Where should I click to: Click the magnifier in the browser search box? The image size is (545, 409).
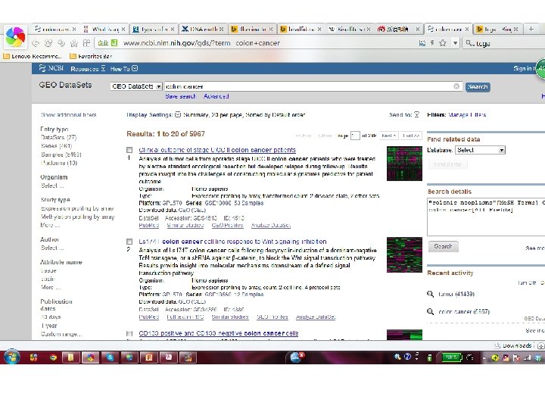click(x=469, y=43)
